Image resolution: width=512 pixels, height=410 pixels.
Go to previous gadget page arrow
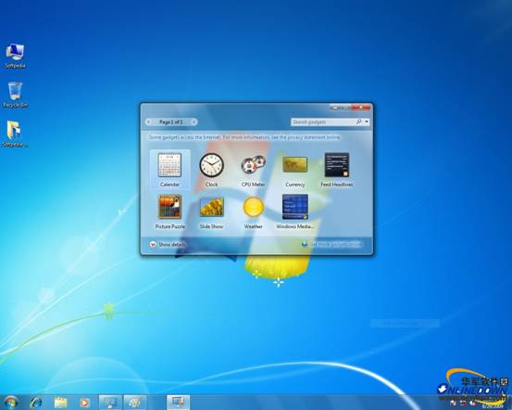click(x=149, y=122)
